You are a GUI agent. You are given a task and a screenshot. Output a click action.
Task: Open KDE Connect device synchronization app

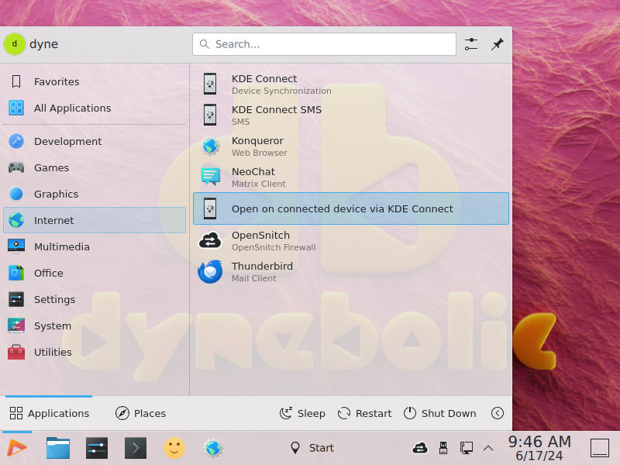coord(351,84)
